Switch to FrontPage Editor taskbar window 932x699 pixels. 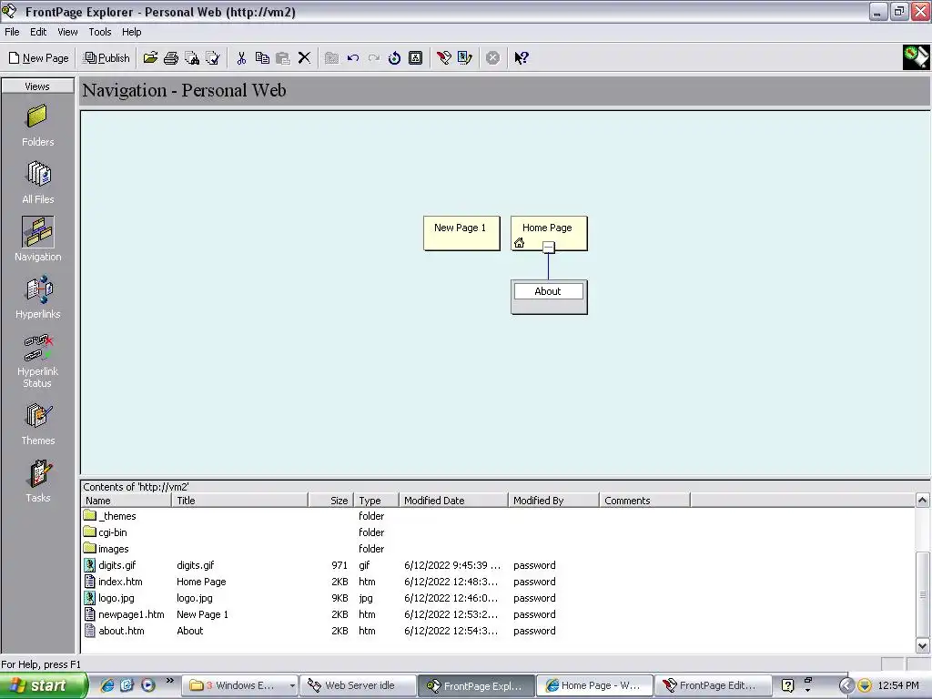[713, 685]
